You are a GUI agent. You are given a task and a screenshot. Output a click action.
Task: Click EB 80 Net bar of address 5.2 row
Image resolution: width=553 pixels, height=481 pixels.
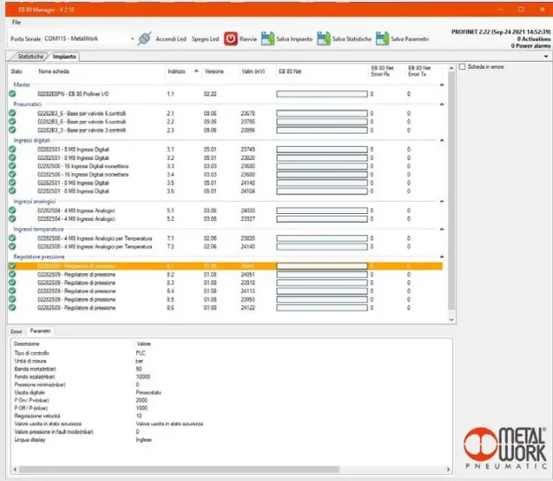[x=322, y=218]
